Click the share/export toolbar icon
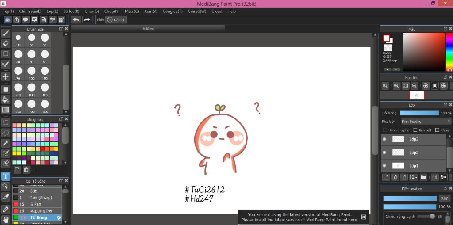The image size is (453, 225). 17,19
